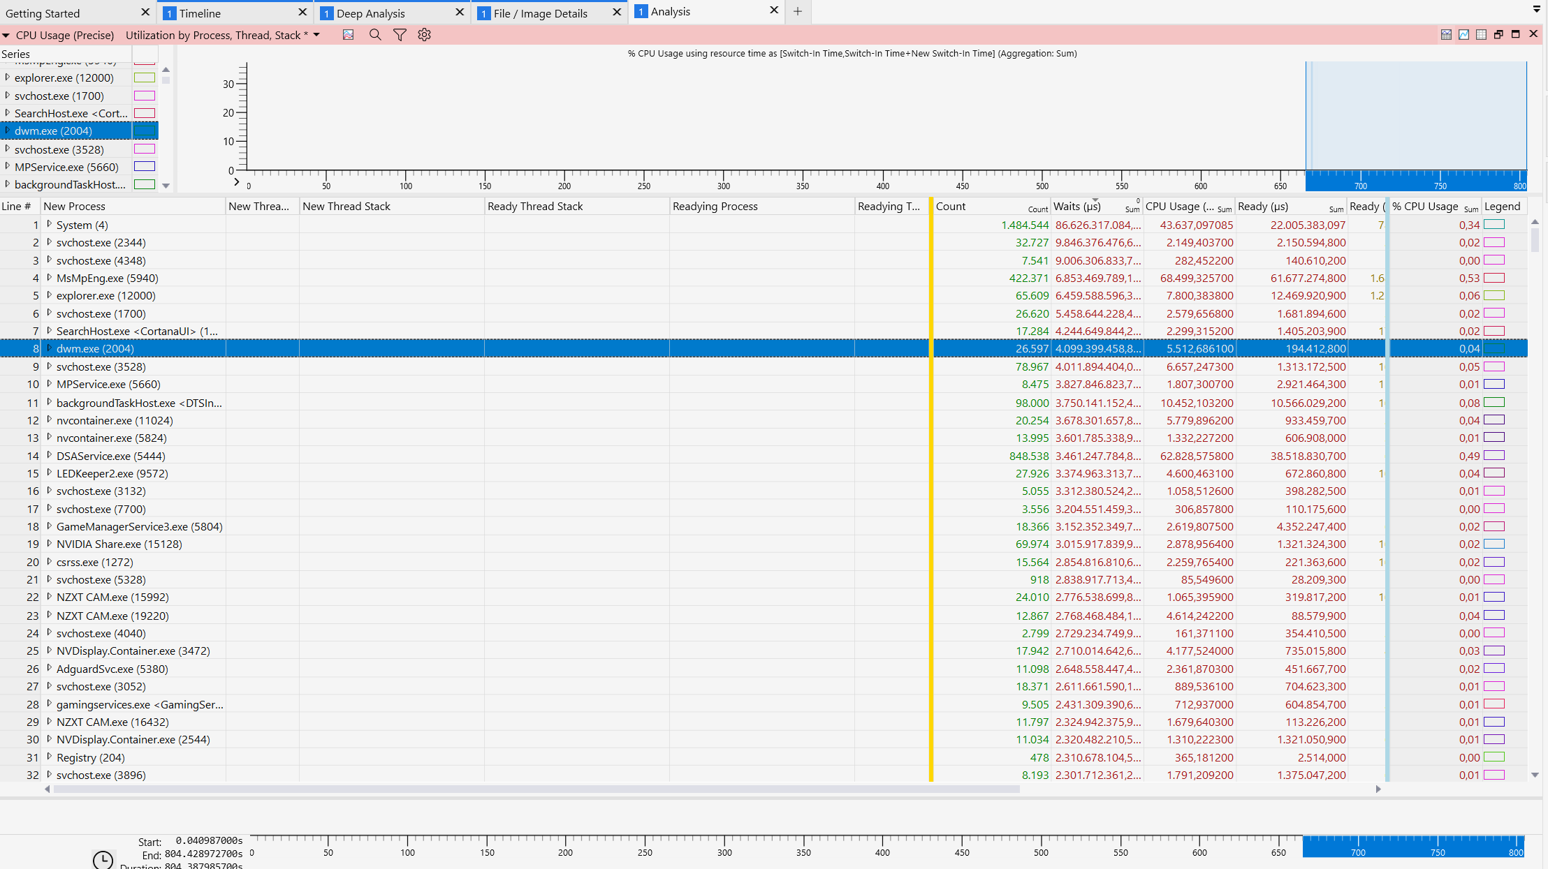Open the filter funnel icon
The width and height of the screenshot is (1548, 869).
pos(400,35)
